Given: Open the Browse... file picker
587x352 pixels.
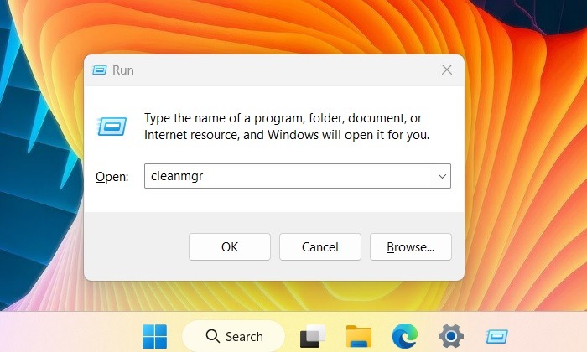Looking at the screenshot, I should pyautogui.click(x=411, y=247).
